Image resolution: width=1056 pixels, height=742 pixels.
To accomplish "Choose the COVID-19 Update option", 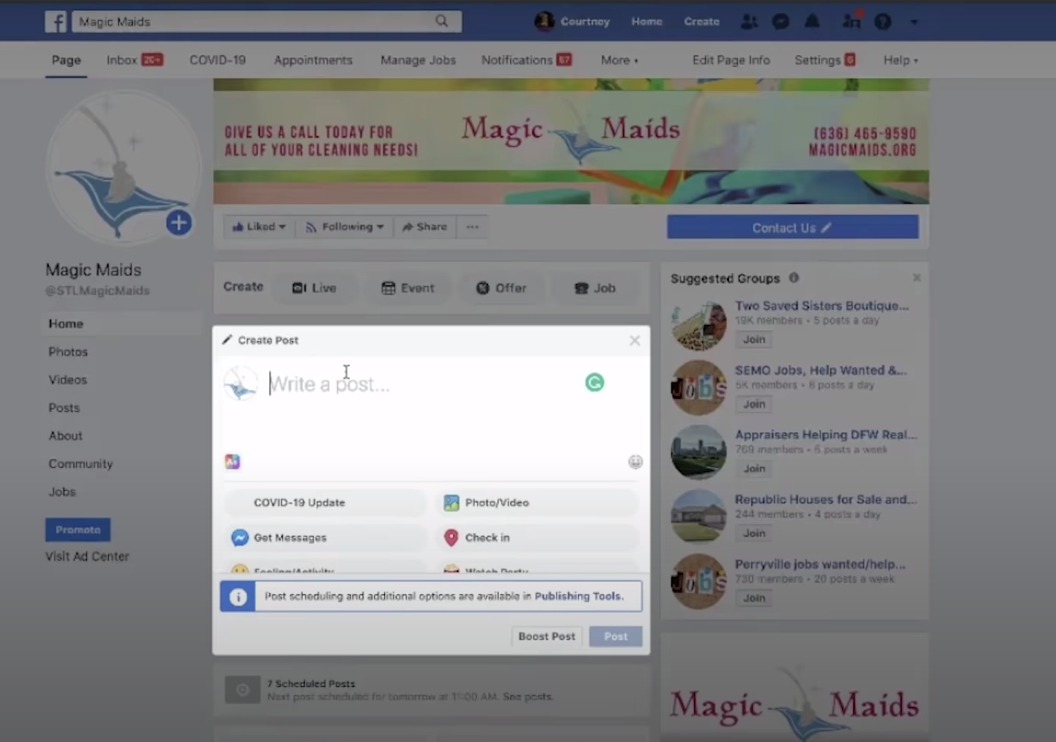I will (x=325, y=503).
